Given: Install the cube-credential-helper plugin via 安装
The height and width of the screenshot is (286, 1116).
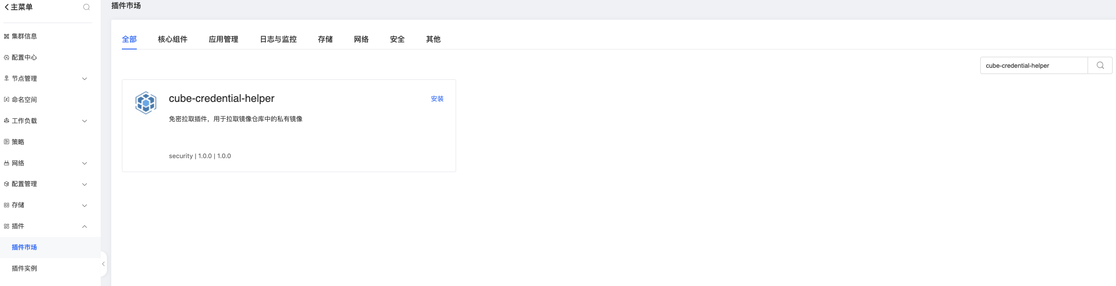Looking at the screenshot, I should 437,99.
